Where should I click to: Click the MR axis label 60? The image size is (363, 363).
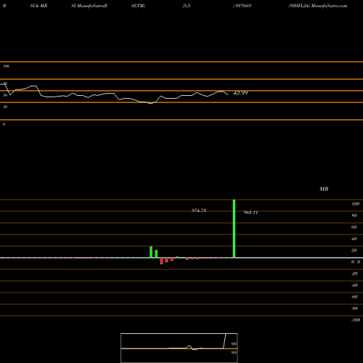click(x=354, y=227)
